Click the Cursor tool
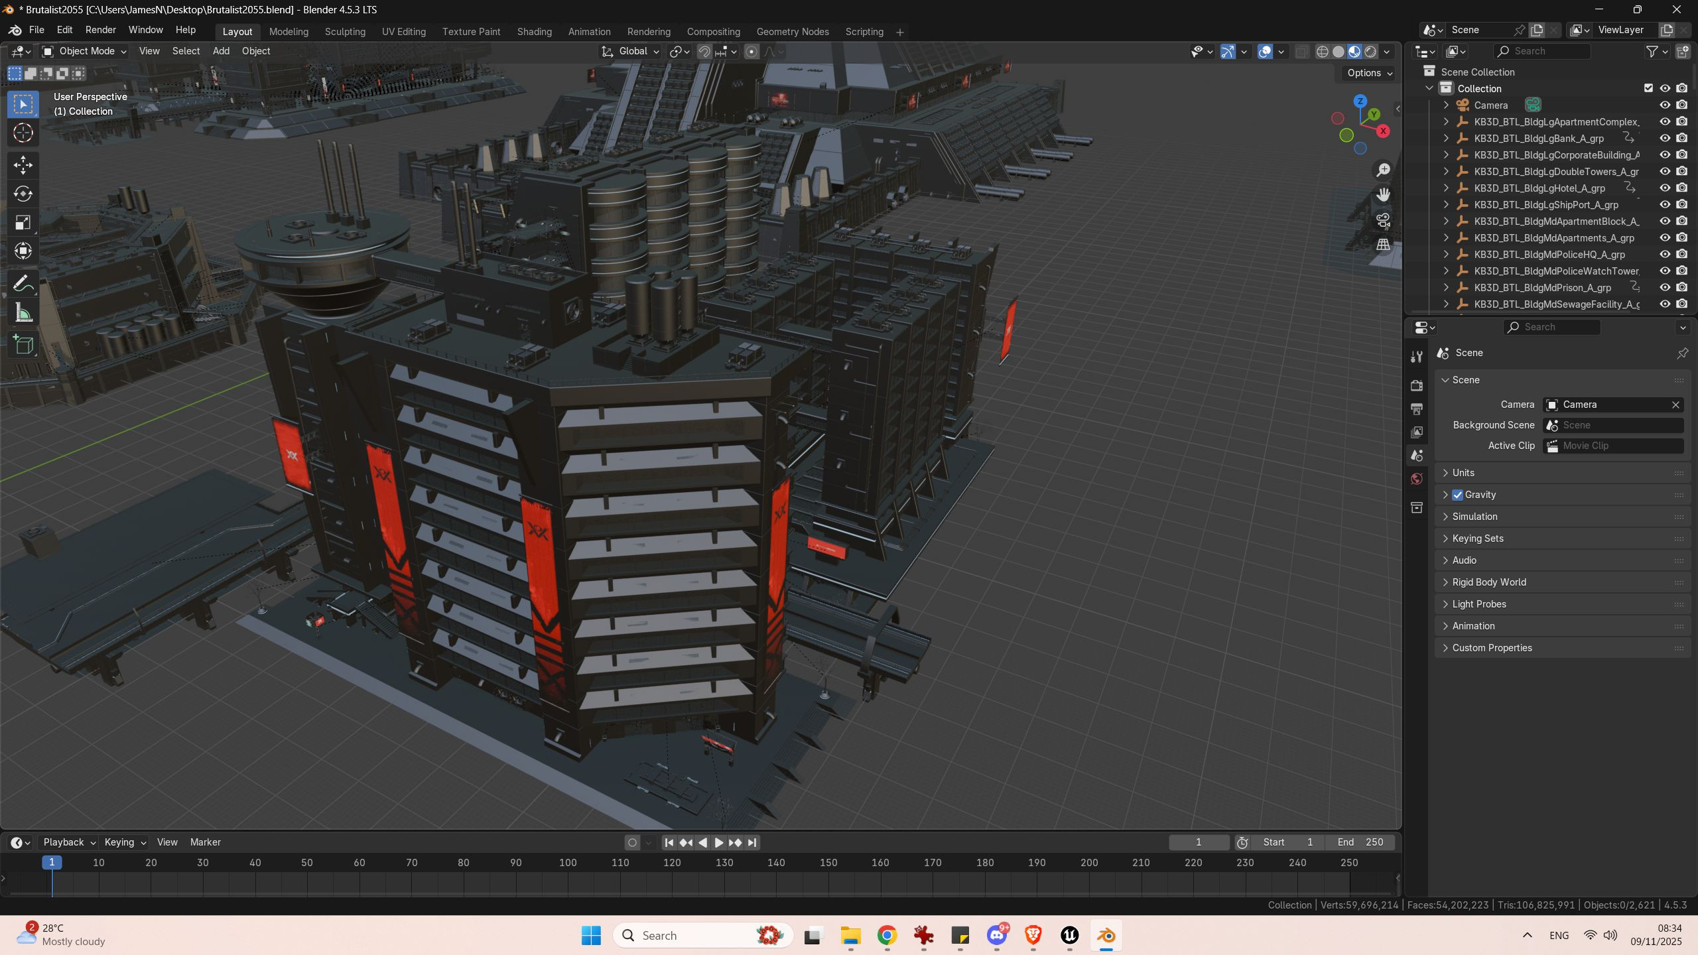1698x955 pixels. coord(23,133)
